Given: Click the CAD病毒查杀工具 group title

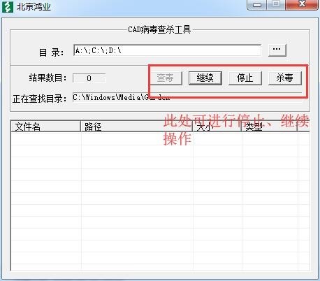Looking at the screenshot, I should click(x=159, y=30).
